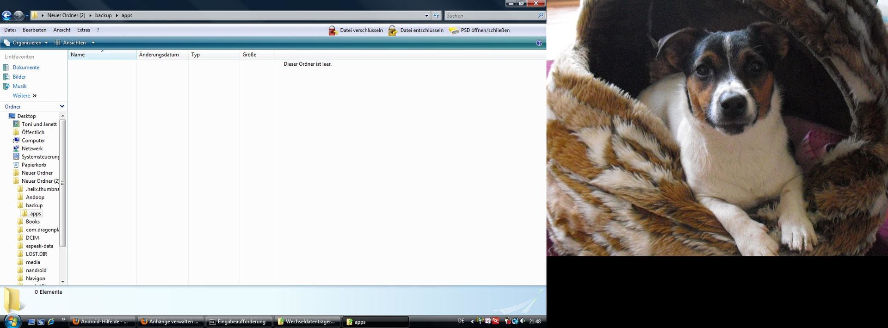Launch Internet Explorer from quick launch
This screenshot has height=328, width=888.
click(51, 322)
